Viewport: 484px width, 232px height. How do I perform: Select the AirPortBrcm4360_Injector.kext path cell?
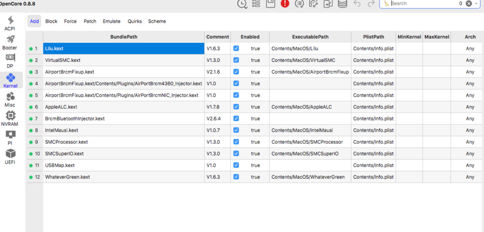[x=124, y=84]
